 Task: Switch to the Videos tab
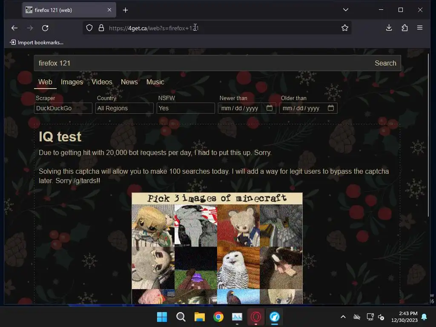pos(102,82)
